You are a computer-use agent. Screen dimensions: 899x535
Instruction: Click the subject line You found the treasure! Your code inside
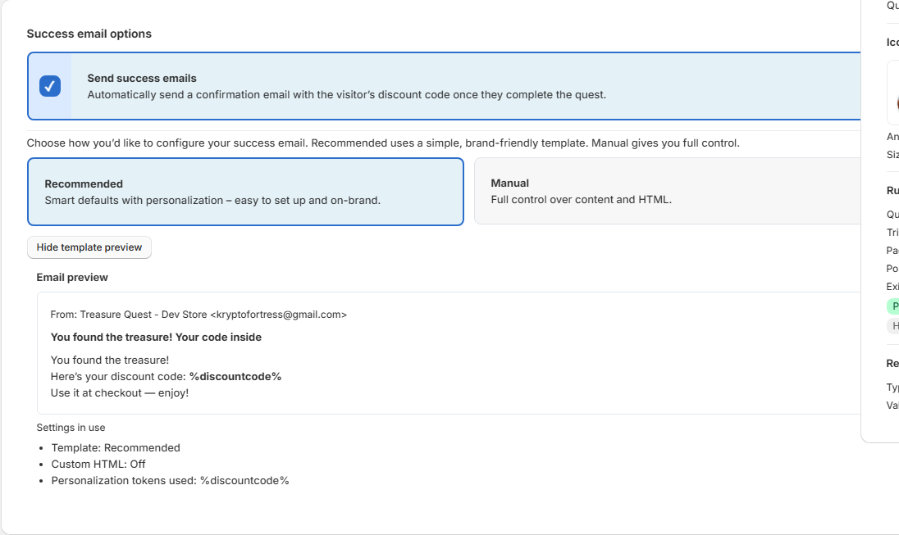(x=156, y=337)
